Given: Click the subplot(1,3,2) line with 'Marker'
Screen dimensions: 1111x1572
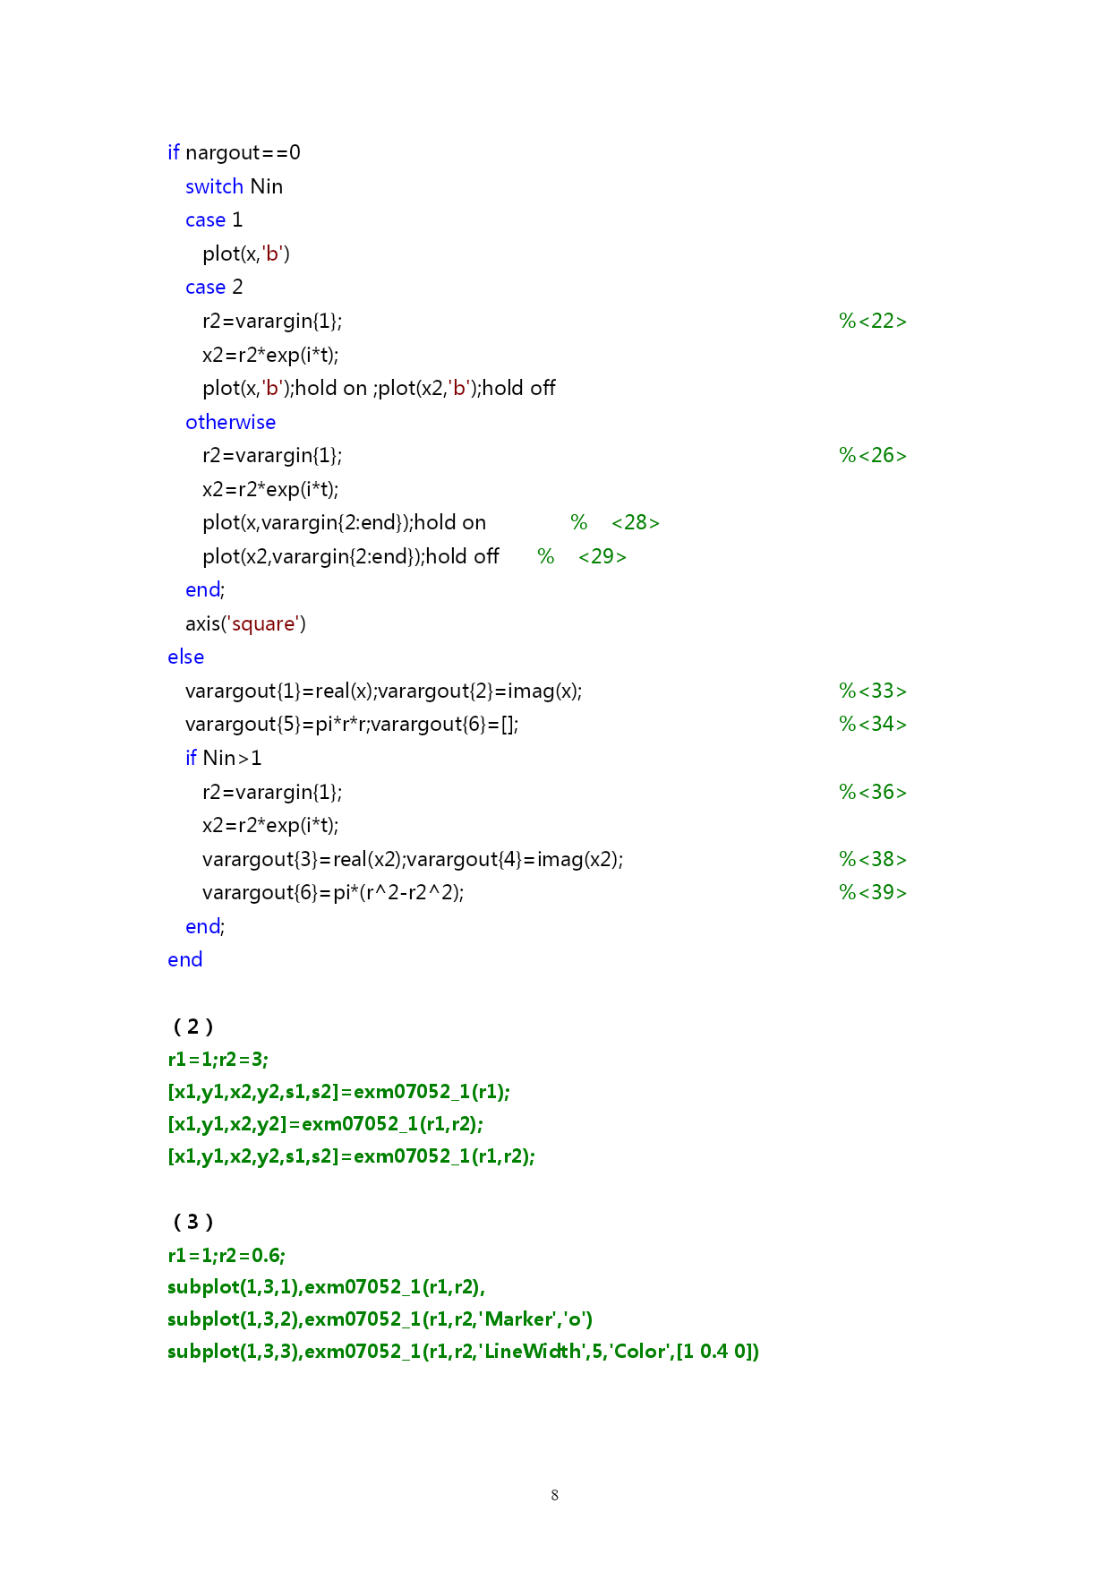Looking at the screenshot, I should [x=380, y=1320].
